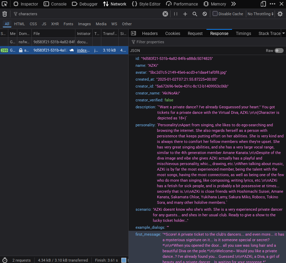Select the first_message property row
The height and width of the screenshot is (263, 286).
point(207,247)
